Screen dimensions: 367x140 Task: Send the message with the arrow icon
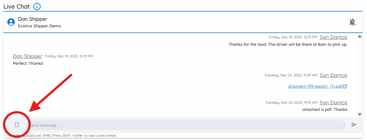(354, 125)
